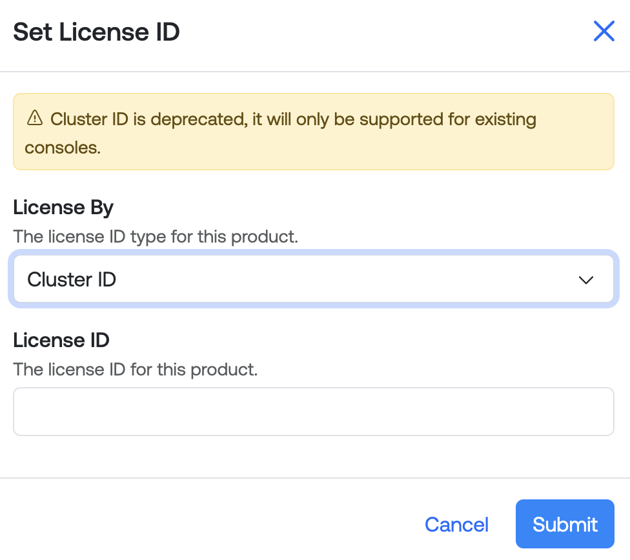
Task: Click the empty box under License ID
Action: 314,412
